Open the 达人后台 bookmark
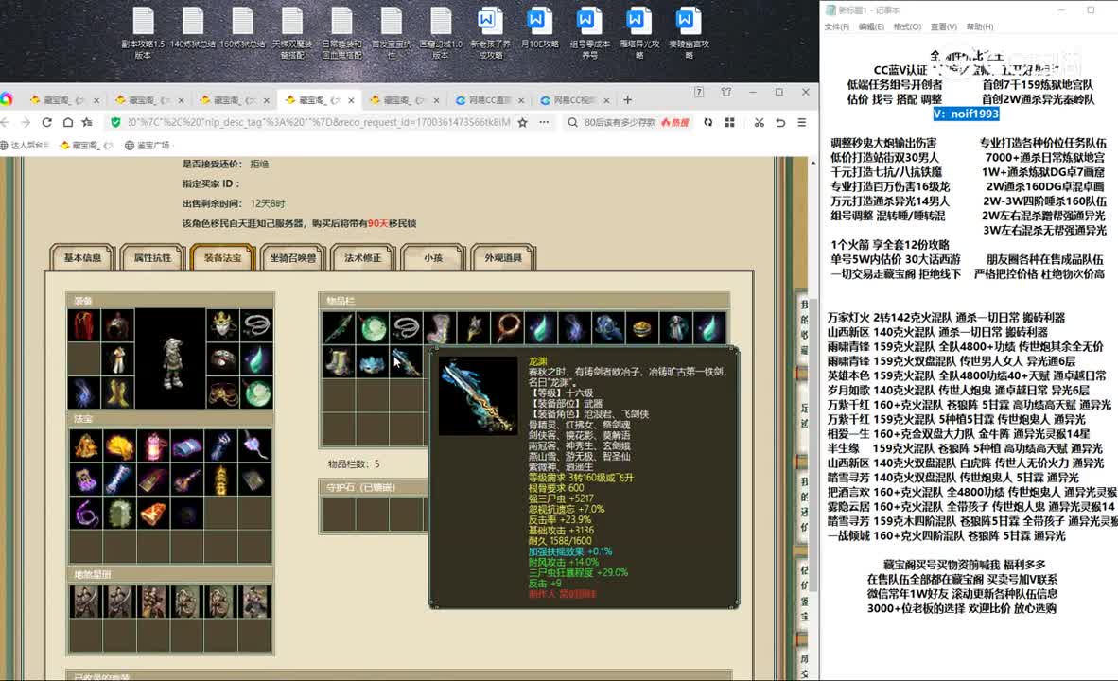 click(x=26, y=146)
